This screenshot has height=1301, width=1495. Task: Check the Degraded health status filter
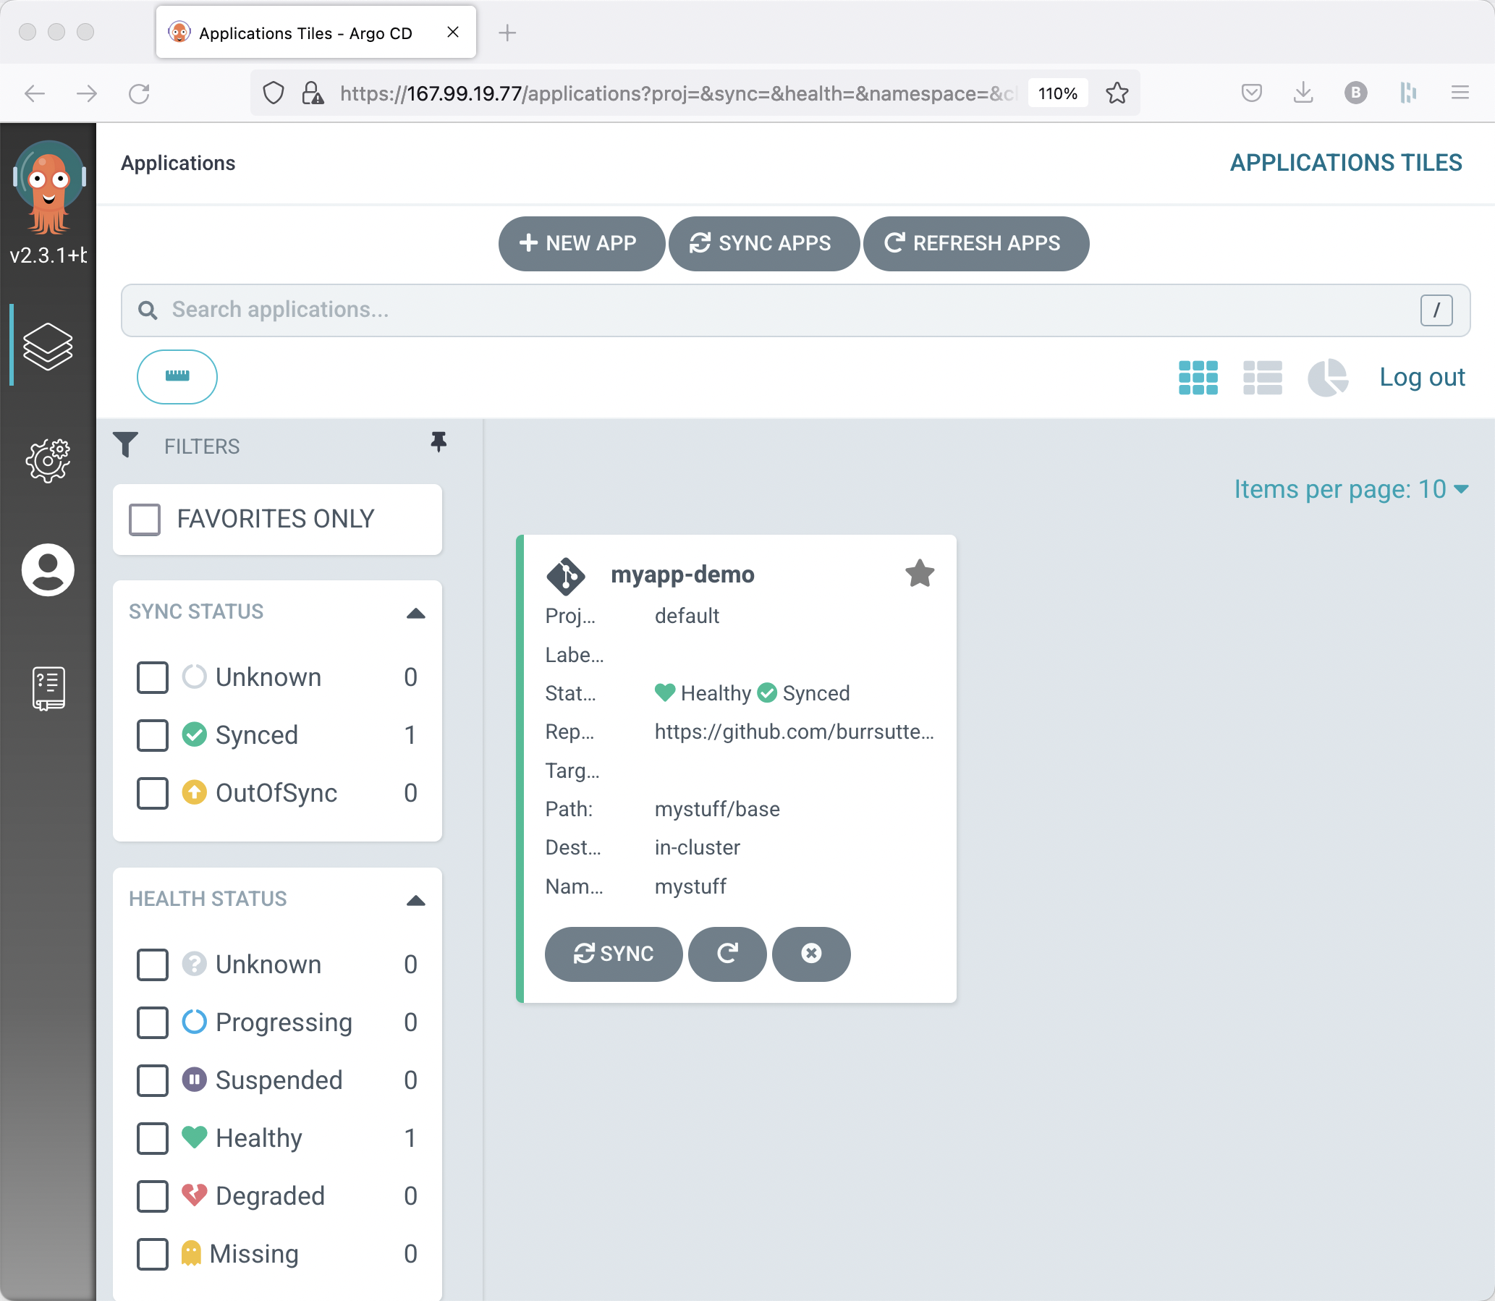153,1196
